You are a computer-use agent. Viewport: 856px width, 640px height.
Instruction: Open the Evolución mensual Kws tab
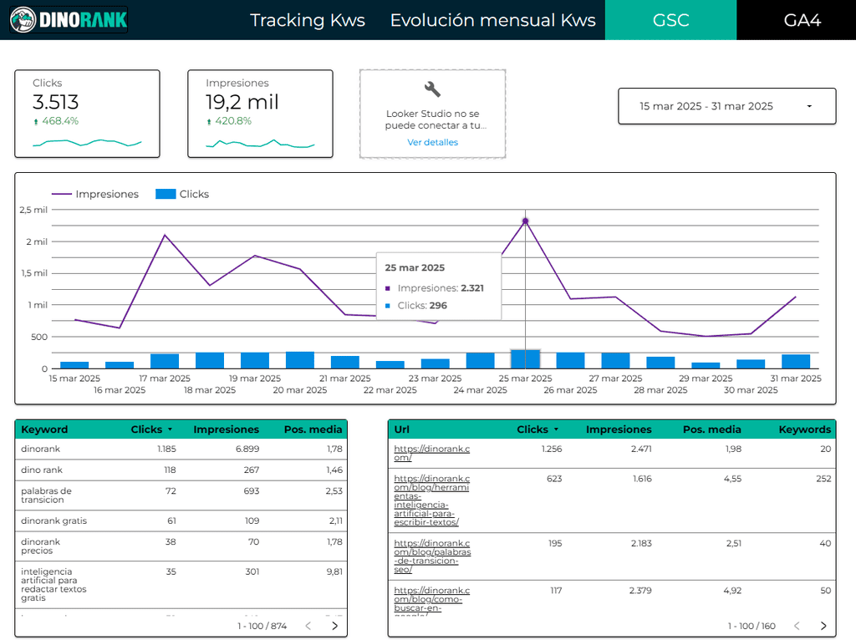pyautogui.click(x=492, y=20)
